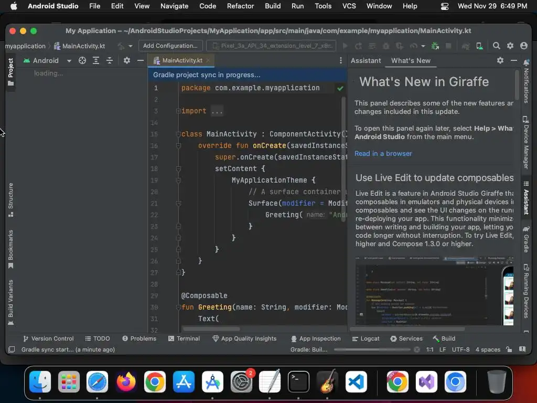Open Visual Studio Code from Dock

click(356, 382)
